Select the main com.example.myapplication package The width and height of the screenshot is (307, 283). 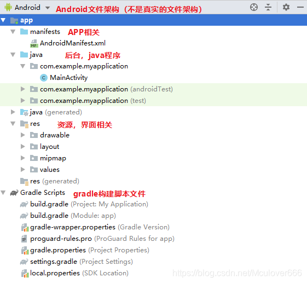(84, 66)
